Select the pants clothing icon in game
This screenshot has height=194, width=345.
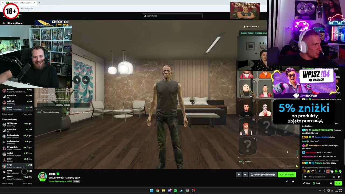77,80
